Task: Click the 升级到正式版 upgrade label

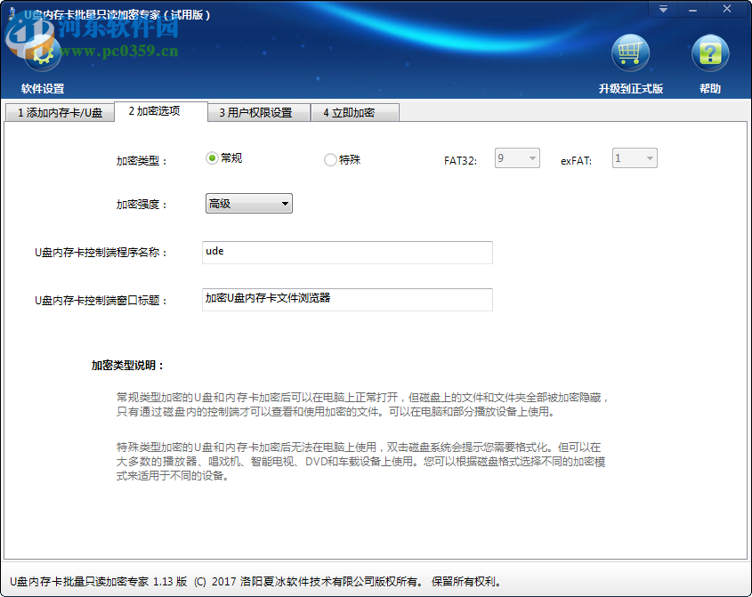Action: [x=632, y=89]
